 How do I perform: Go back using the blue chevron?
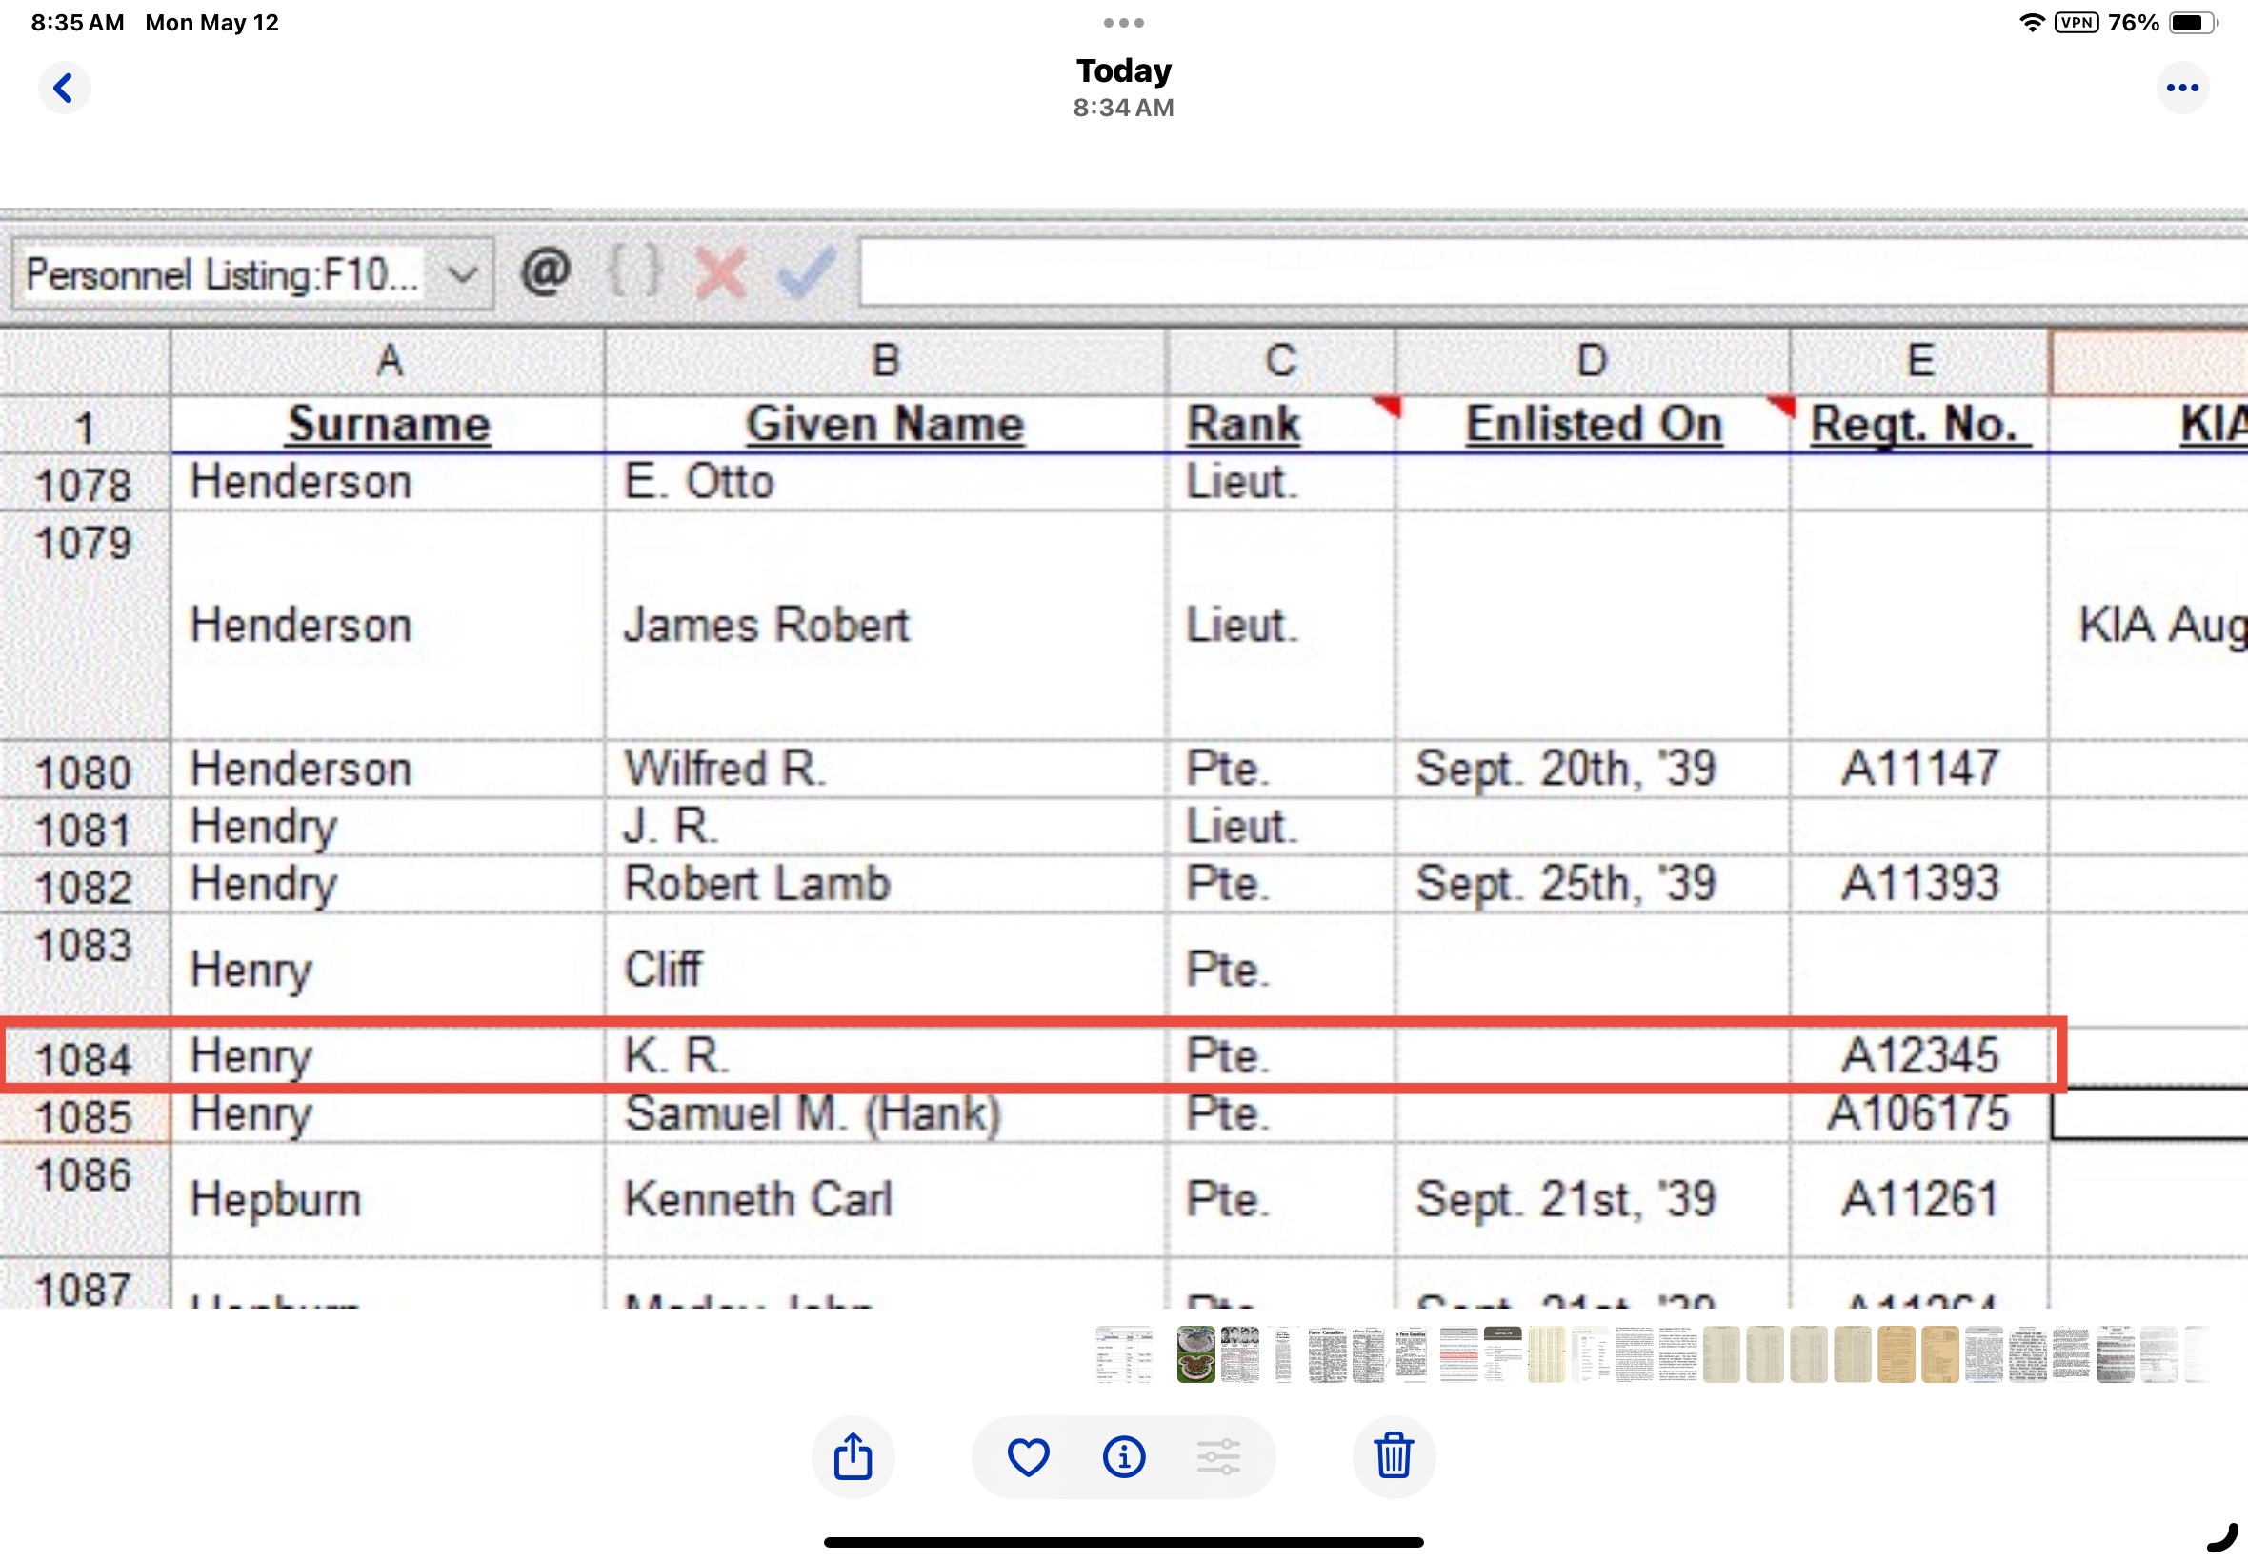(64, 88)
